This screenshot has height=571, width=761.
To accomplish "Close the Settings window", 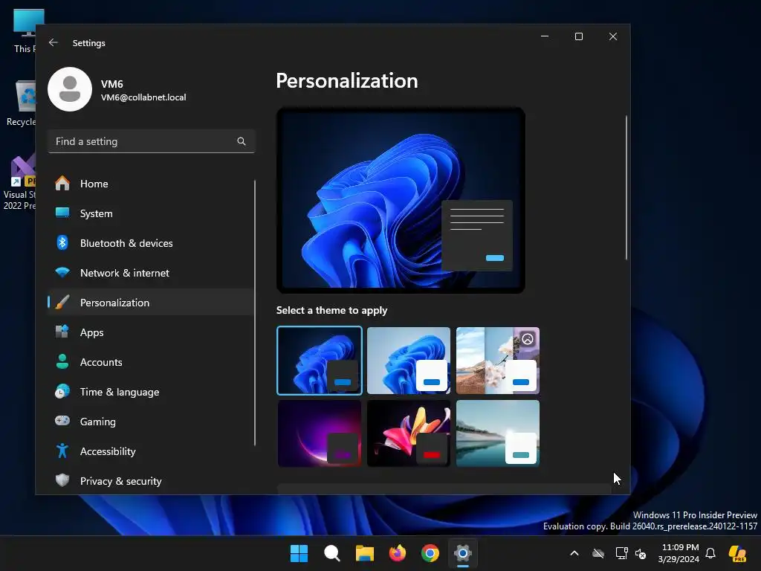I will tap(613, 36).
